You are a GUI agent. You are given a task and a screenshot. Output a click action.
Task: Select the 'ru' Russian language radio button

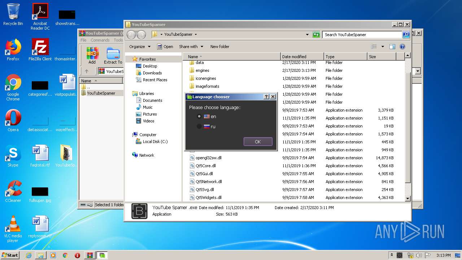(199, 126)
